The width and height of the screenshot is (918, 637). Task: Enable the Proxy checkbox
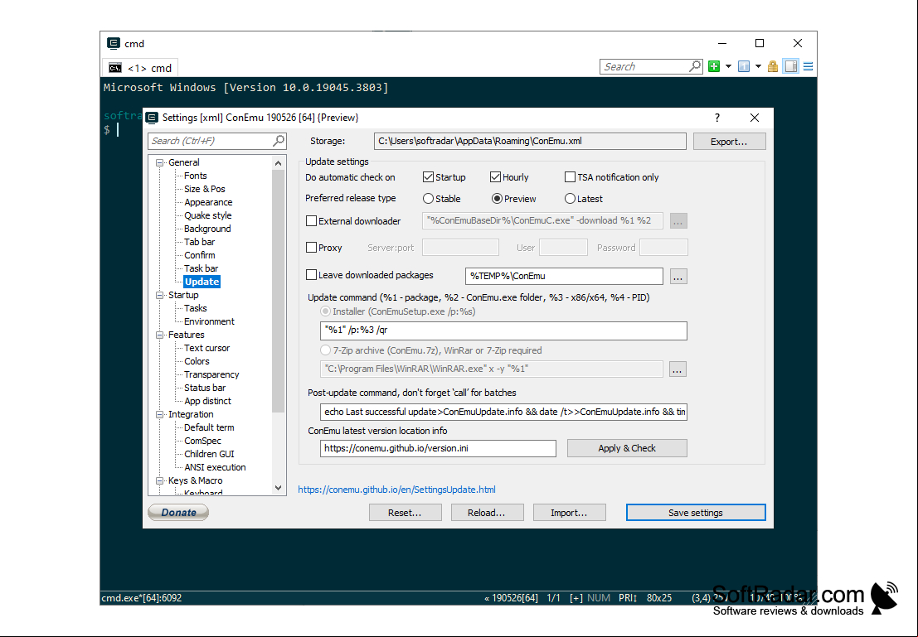[312, 248]
